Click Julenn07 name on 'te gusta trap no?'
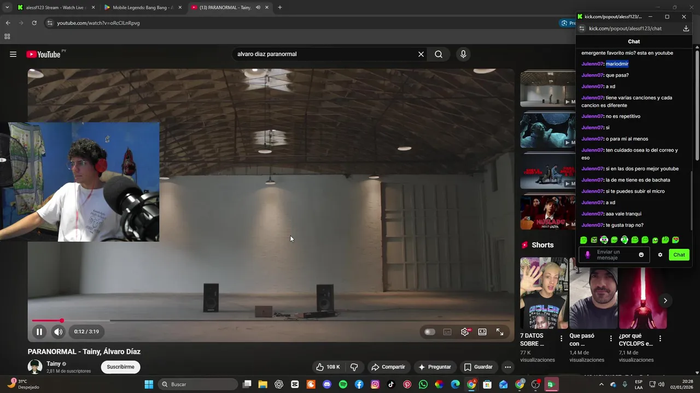 point(592,225)
